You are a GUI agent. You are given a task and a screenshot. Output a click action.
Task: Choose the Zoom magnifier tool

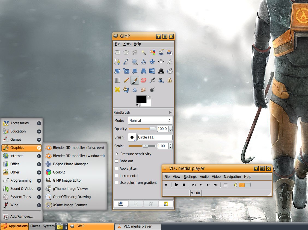[135, 62]
